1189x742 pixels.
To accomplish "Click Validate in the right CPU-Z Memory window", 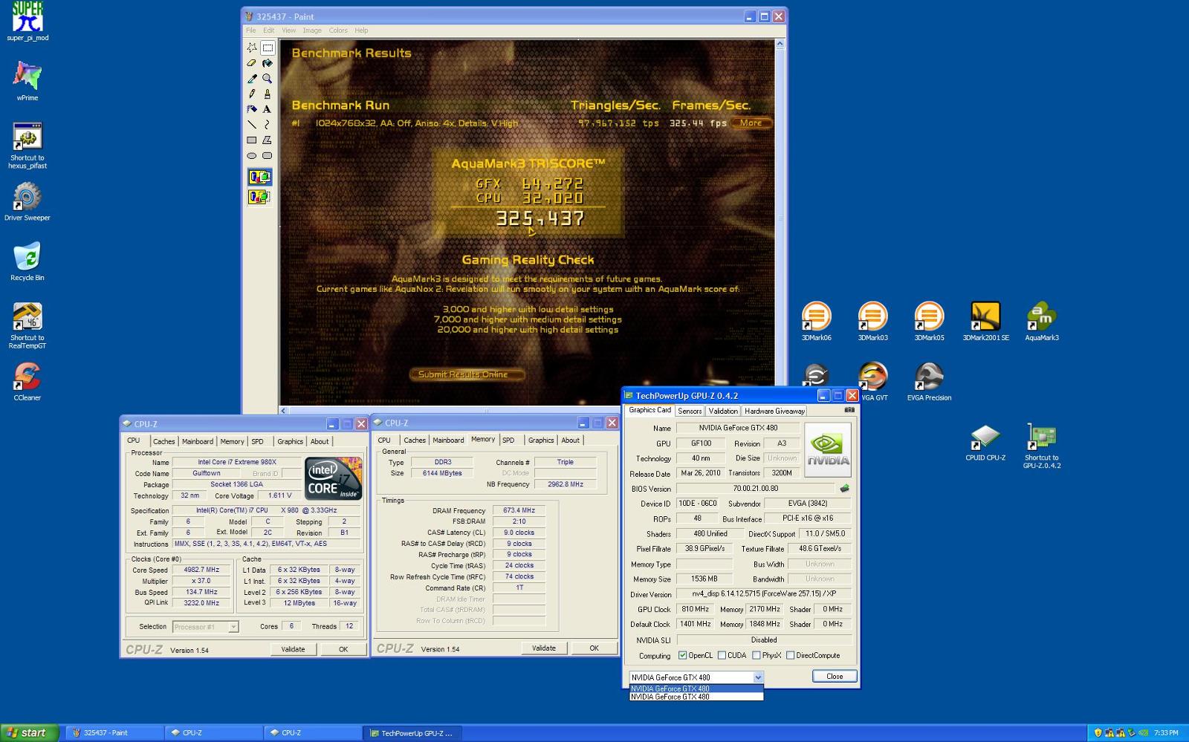I will pyautogui.click(x=544, y=648).
